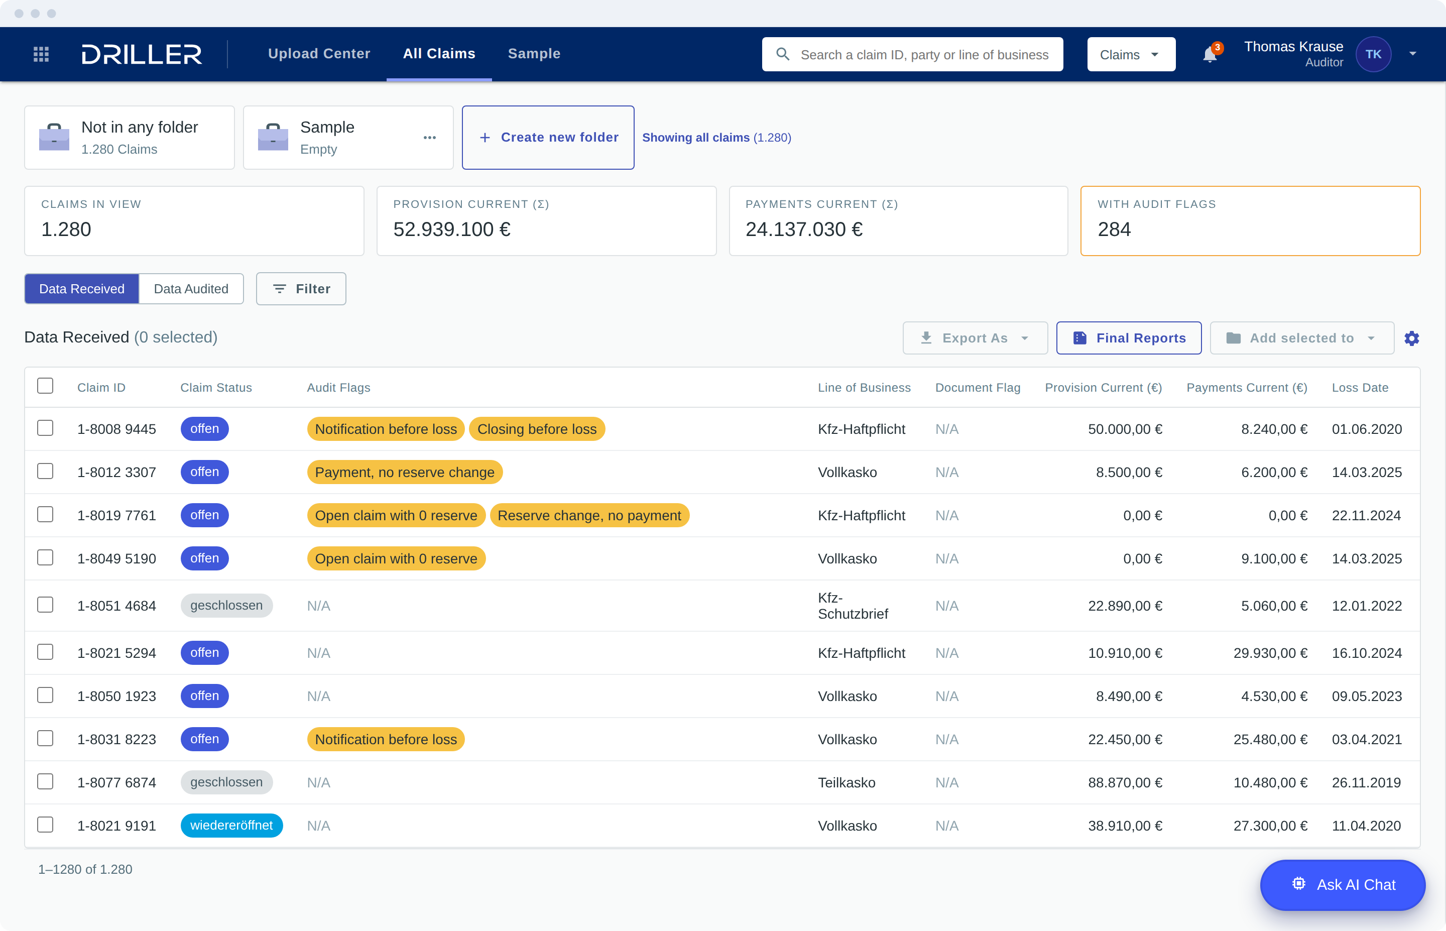Click Showing all claims link

point(716,138)
